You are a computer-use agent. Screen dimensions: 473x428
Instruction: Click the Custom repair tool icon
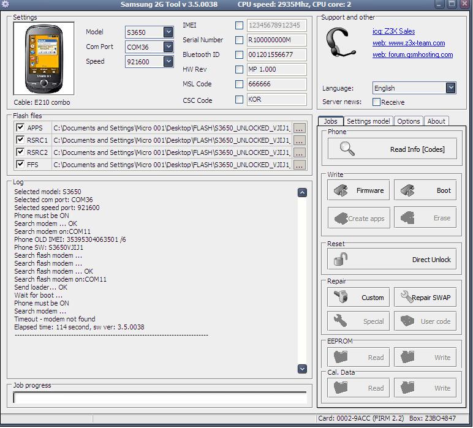341,297
